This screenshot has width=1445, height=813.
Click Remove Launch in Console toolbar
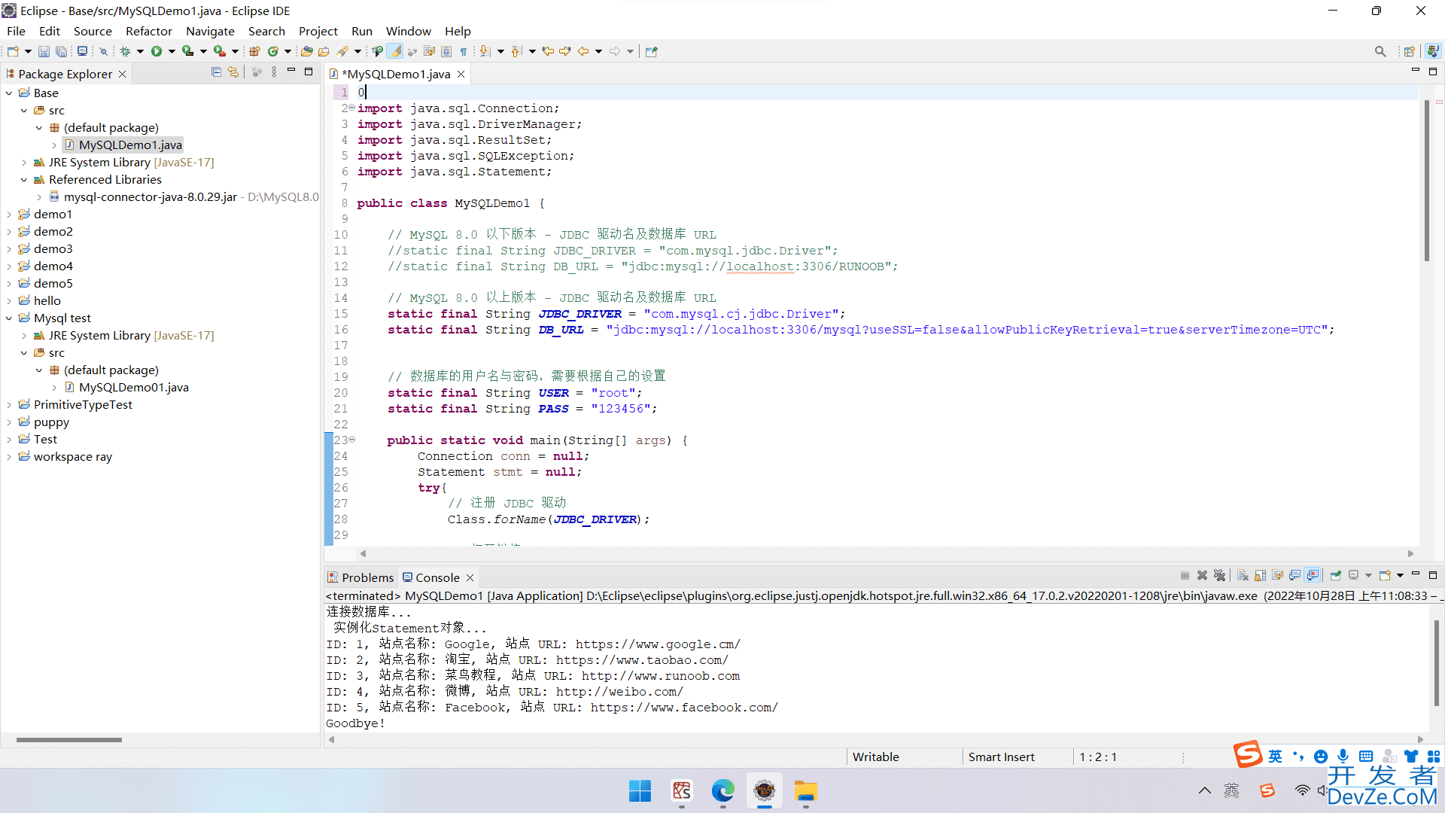point(1203,576)
